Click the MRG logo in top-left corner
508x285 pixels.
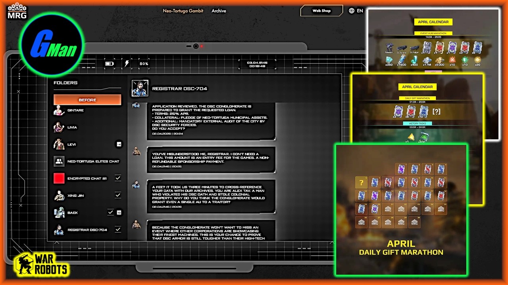[x=17, y=11]
